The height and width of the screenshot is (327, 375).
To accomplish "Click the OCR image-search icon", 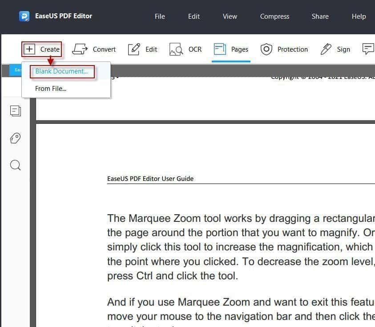I will pos(176,49).
